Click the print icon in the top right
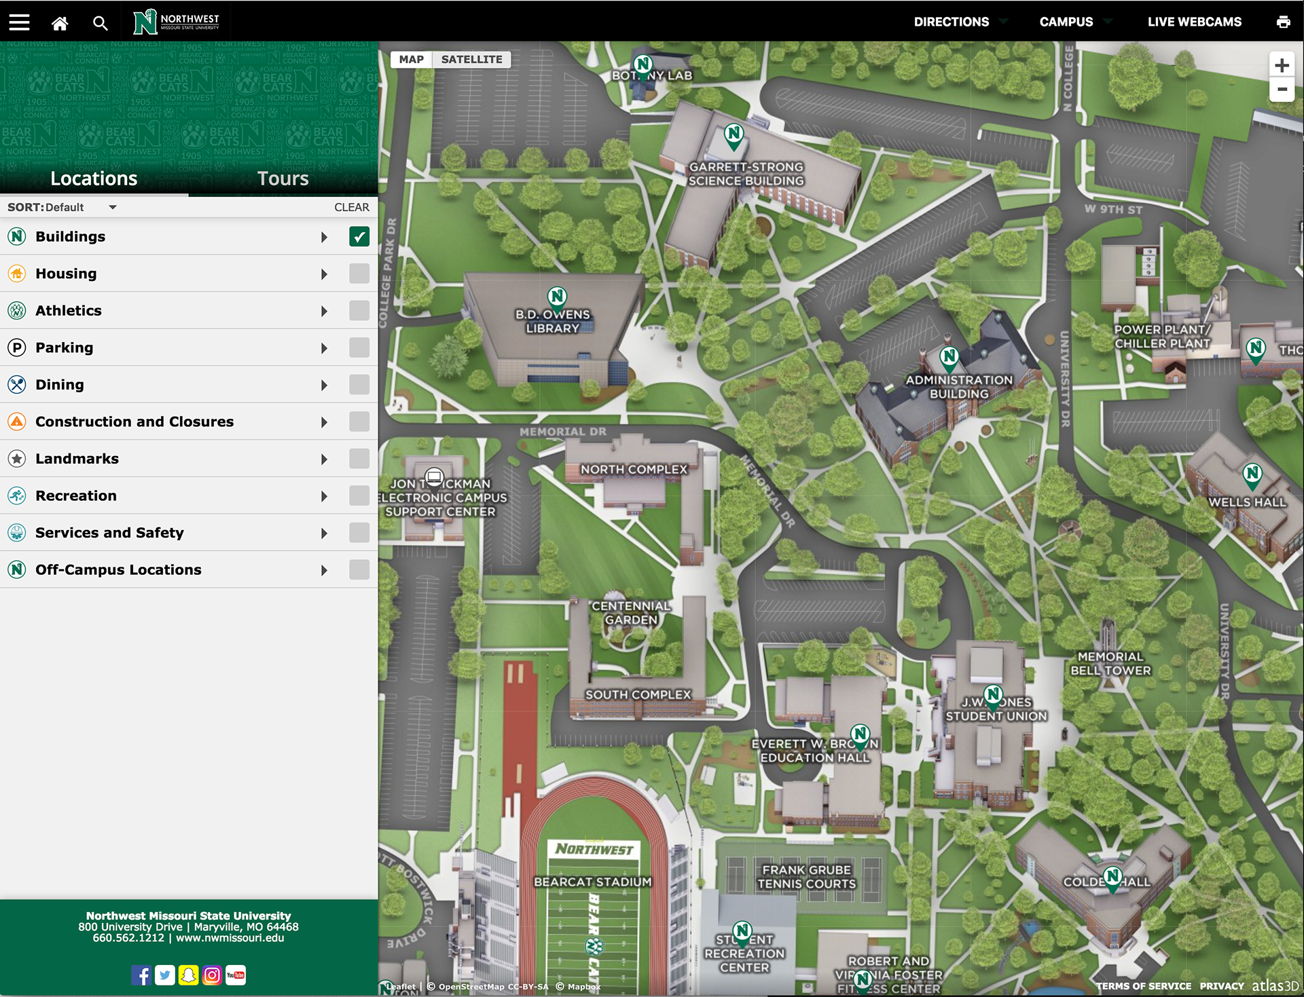 pyautogui.click(x=1284, y=21)
